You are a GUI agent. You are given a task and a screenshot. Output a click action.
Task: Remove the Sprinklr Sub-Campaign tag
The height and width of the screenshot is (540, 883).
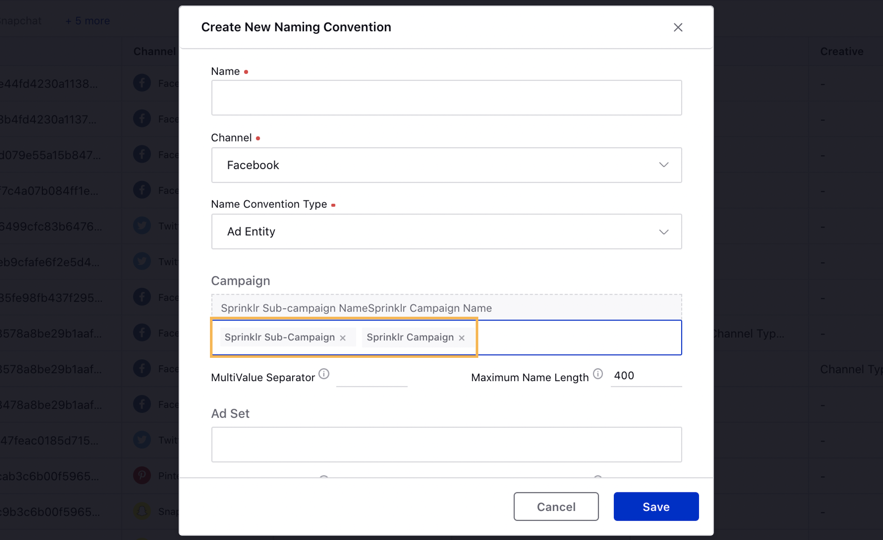(x=343, y=337)
